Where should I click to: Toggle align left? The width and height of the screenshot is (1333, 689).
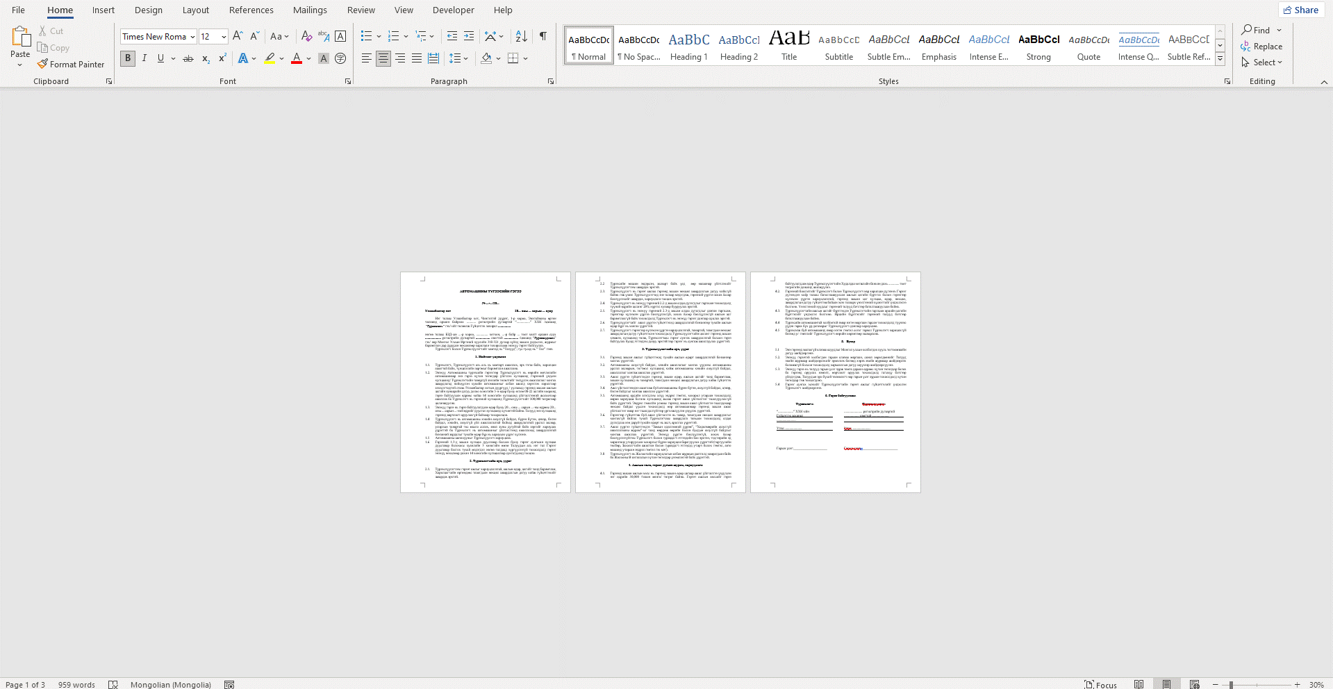point(367,58)
